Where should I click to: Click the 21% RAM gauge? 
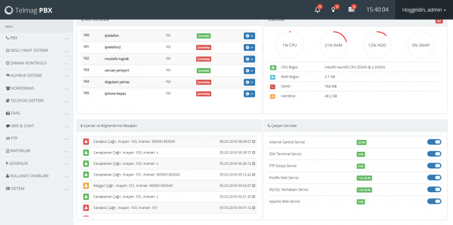pyautogui.click(x=333, y=45)
